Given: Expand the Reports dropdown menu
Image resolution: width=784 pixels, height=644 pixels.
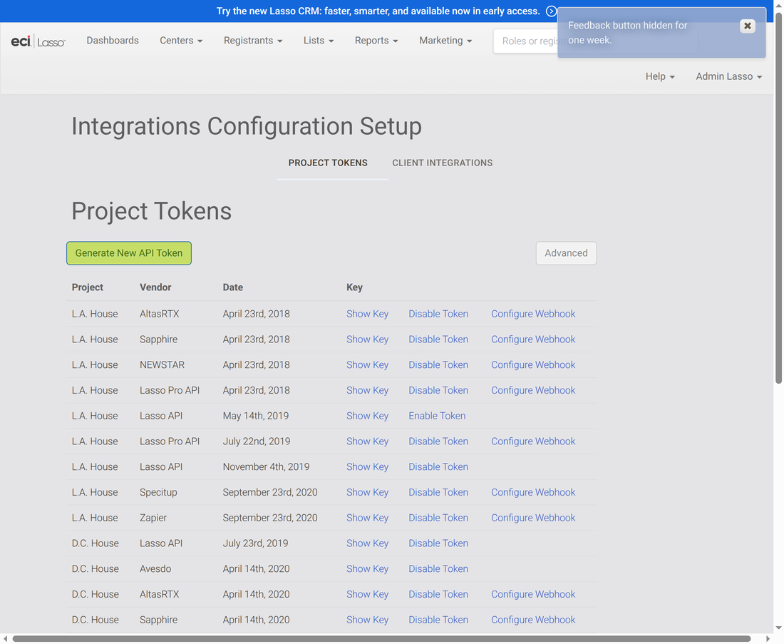Looking at the screenshot, I should (376, 41).
